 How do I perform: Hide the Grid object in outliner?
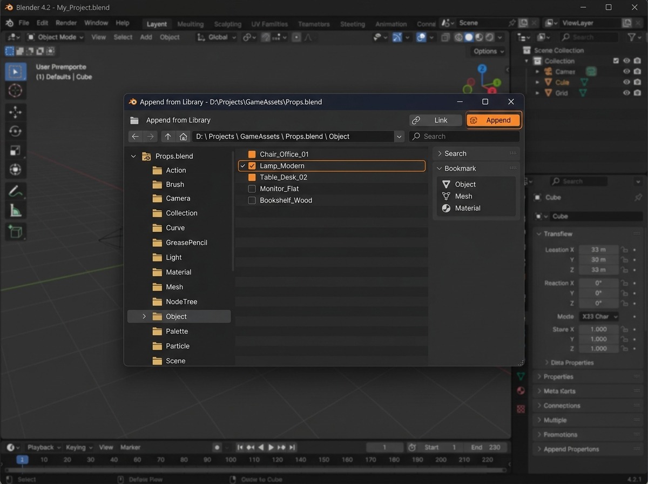coord(626,93)
